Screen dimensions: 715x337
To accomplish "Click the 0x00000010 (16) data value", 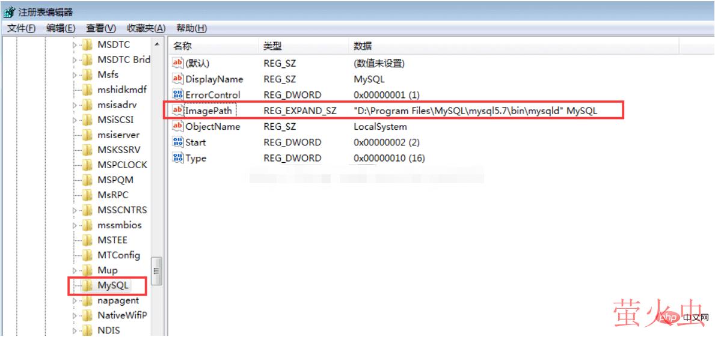I will pyautogui.click(x=390, y=158).
